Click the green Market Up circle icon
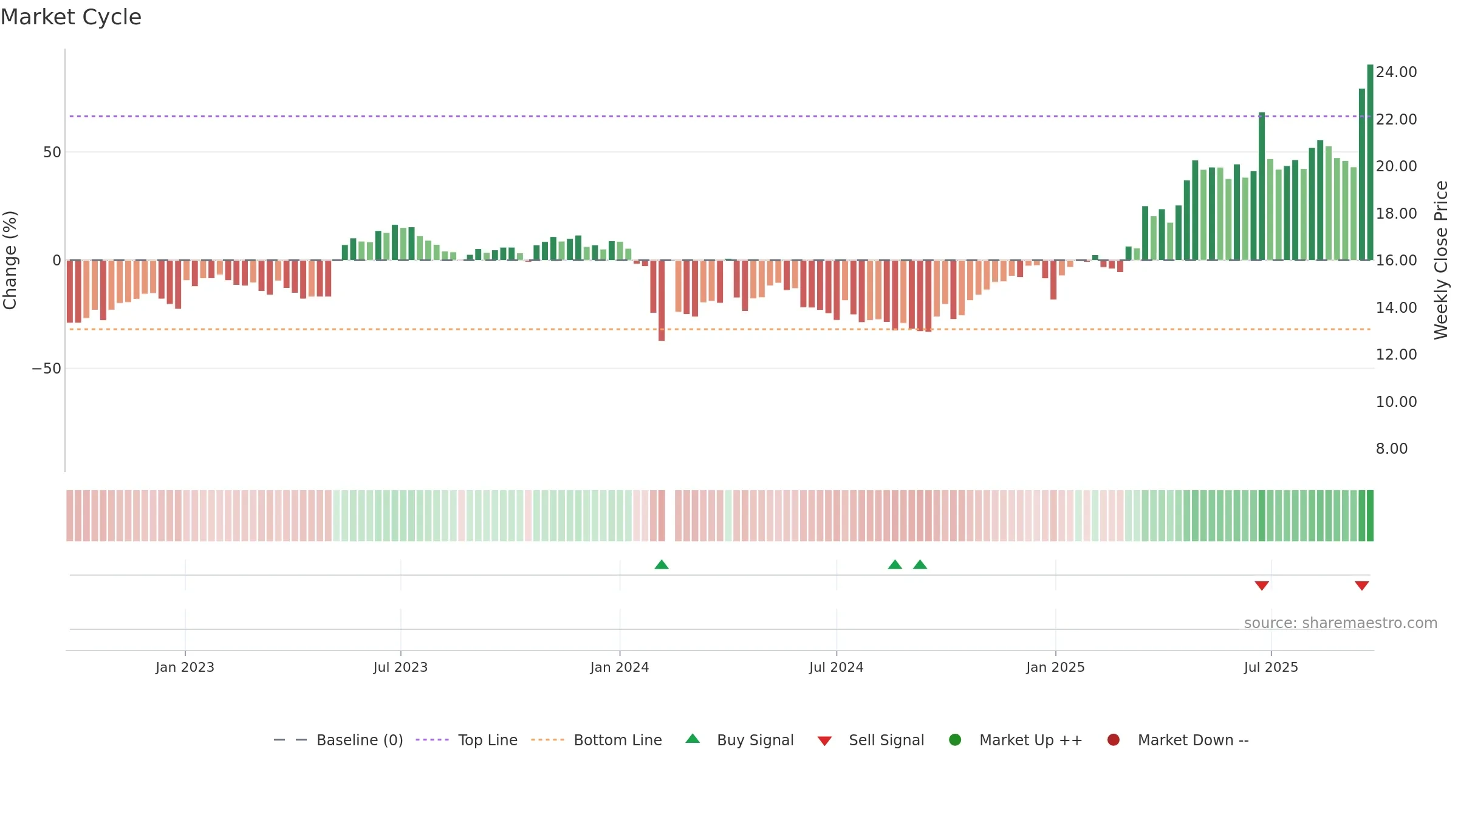 955,740
